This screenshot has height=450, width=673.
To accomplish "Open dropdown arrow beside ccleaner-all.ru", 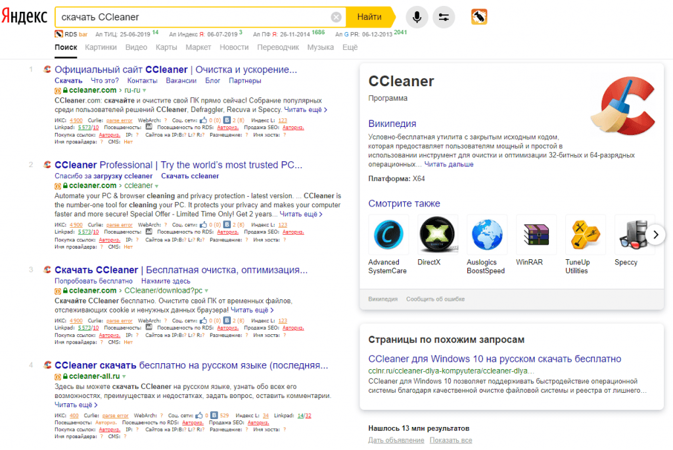I will click(x=124, y=376).
